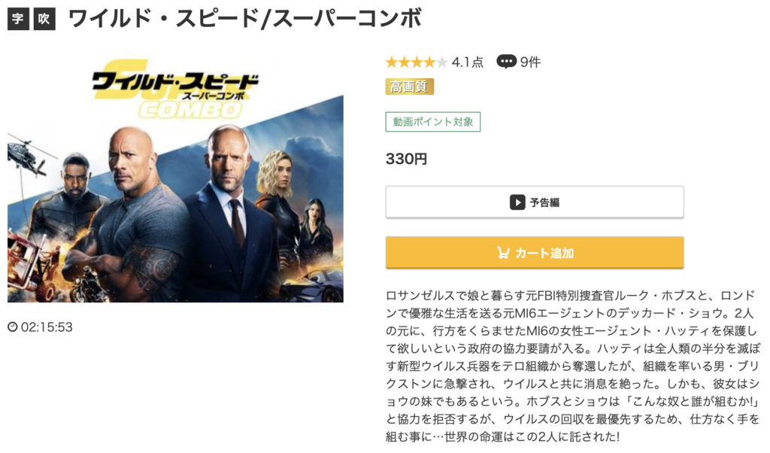Select the 動画ポイント対象 tag

pos(432,122)
